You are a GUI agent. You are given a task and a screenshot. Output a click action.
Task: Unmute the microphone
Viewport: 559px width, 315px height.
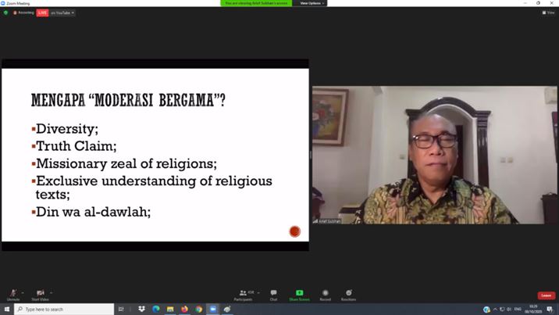coord(12,294)
